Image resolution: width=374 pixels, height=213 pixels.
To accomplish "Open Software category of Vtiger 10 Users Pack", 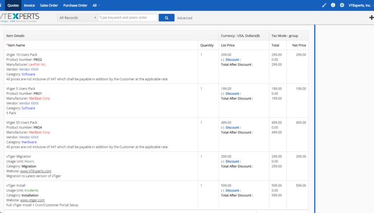I will 29,74.
